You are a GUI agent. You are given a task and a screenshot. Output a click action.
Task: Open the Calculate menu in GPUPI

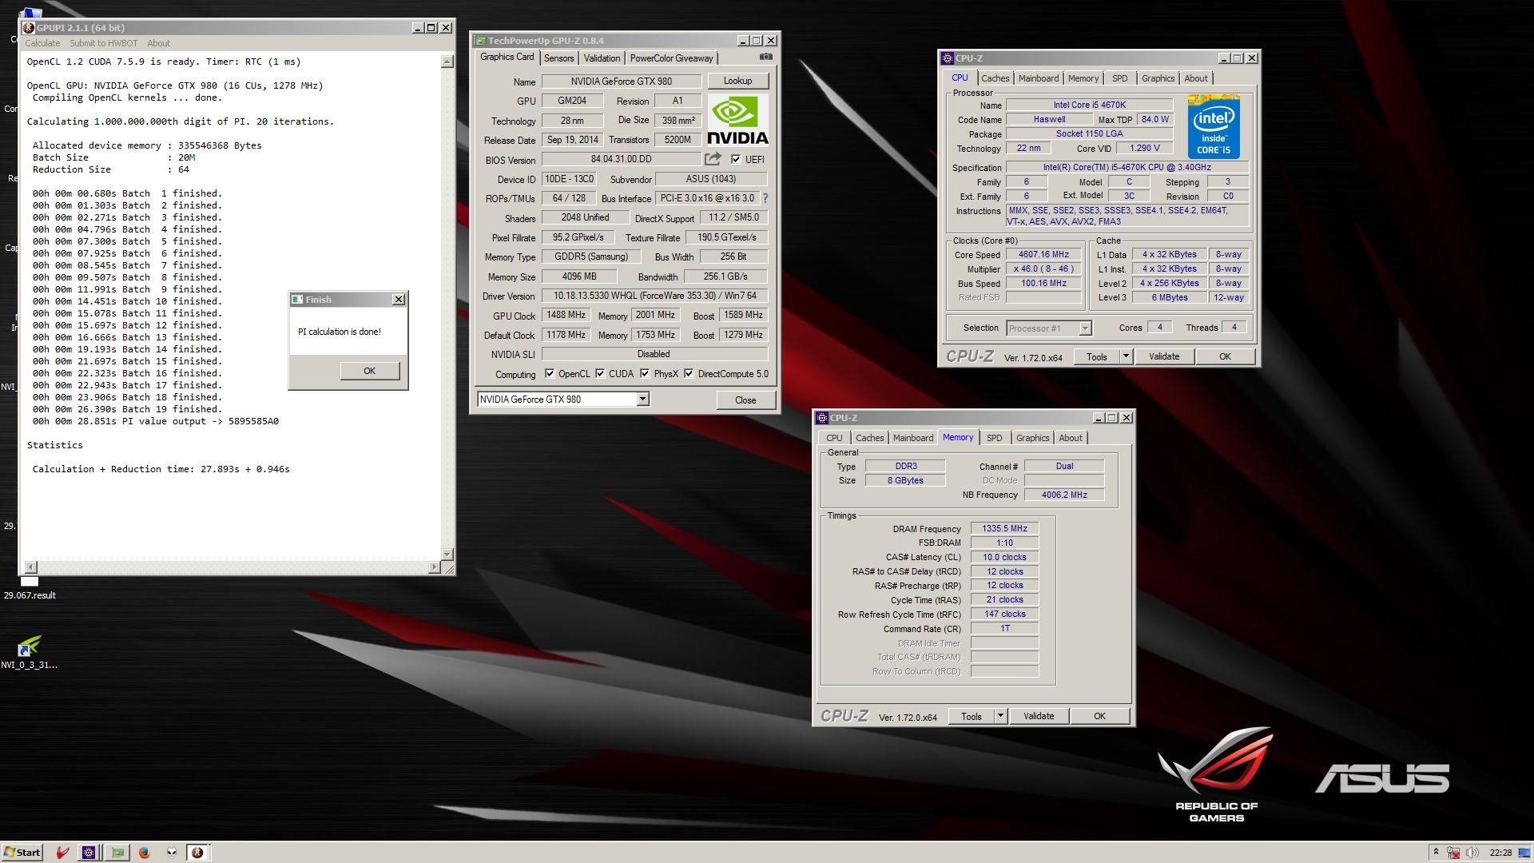[42, 43]
